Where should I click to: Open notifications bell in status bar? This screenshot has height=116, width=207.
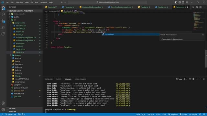click(x=204, y=114)
